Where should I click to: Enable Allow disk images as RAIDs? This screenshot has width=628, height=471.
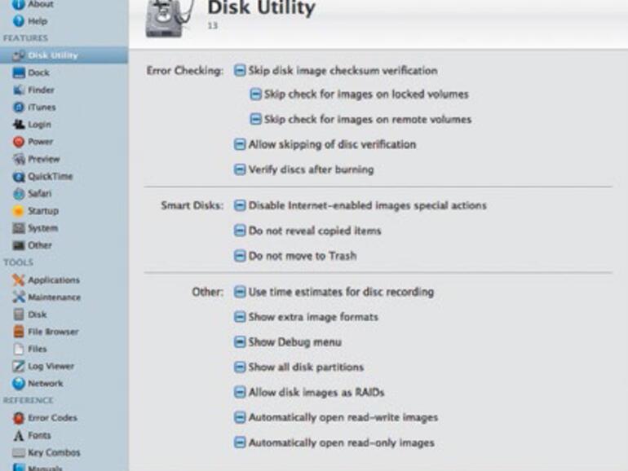click(x=240, y=393)
